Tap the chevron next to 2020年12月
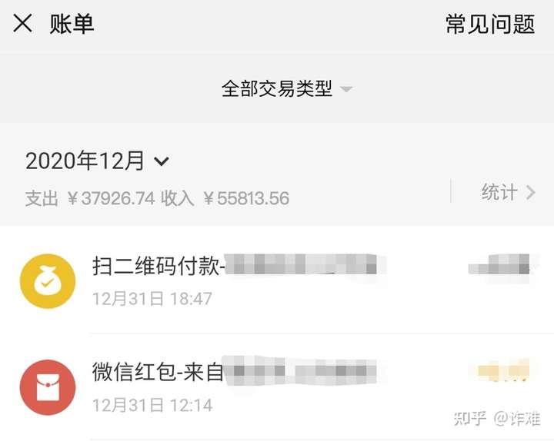The width and height of the screenshot is (554, 441). [x=162, y=161]
